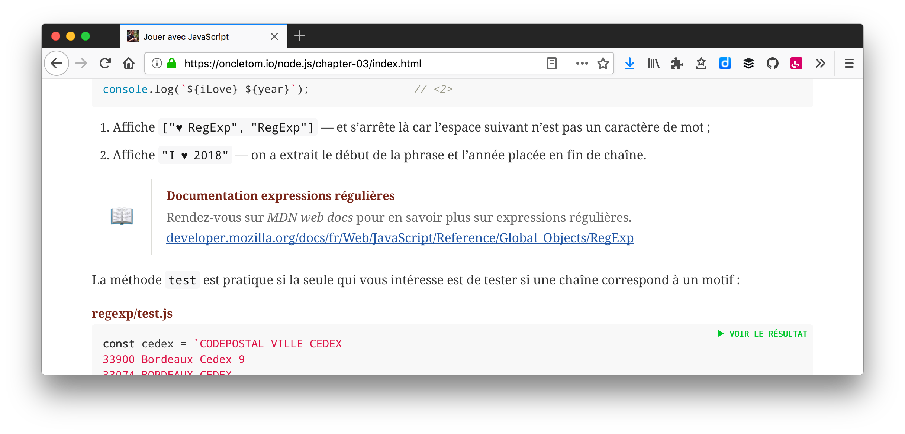This screenshot has width=905, height=434.
Task: Expand the toolbar overflow chevron
Action: tap(820, 64)
